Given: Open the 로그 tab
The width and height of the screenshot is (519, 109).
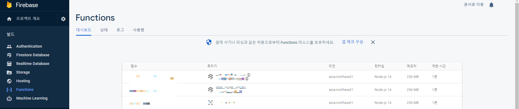Looking at the screenshot, I should [x=120, y=30].
